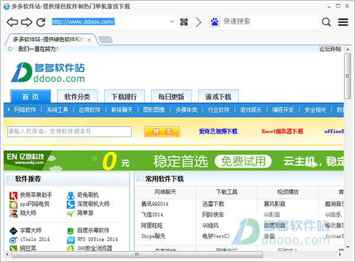The width and height of the screenshot is (355, 262).
Task: Open the 图形图像 category
Action: tap(154, 110)
